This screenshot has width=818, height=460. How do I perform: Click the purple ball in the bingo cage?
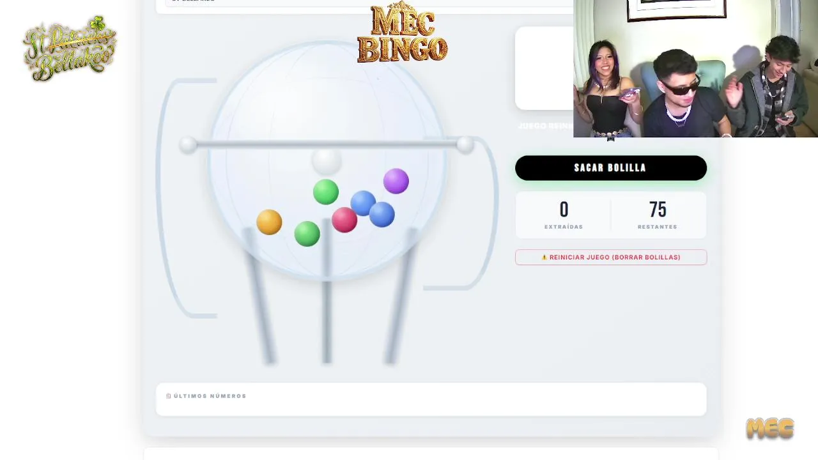396,181
